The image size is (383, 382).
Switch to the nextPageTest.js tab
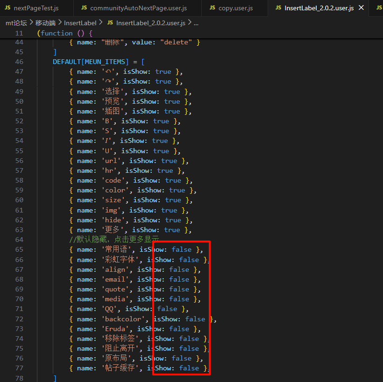pyautogui.click(x=36, y=8)
